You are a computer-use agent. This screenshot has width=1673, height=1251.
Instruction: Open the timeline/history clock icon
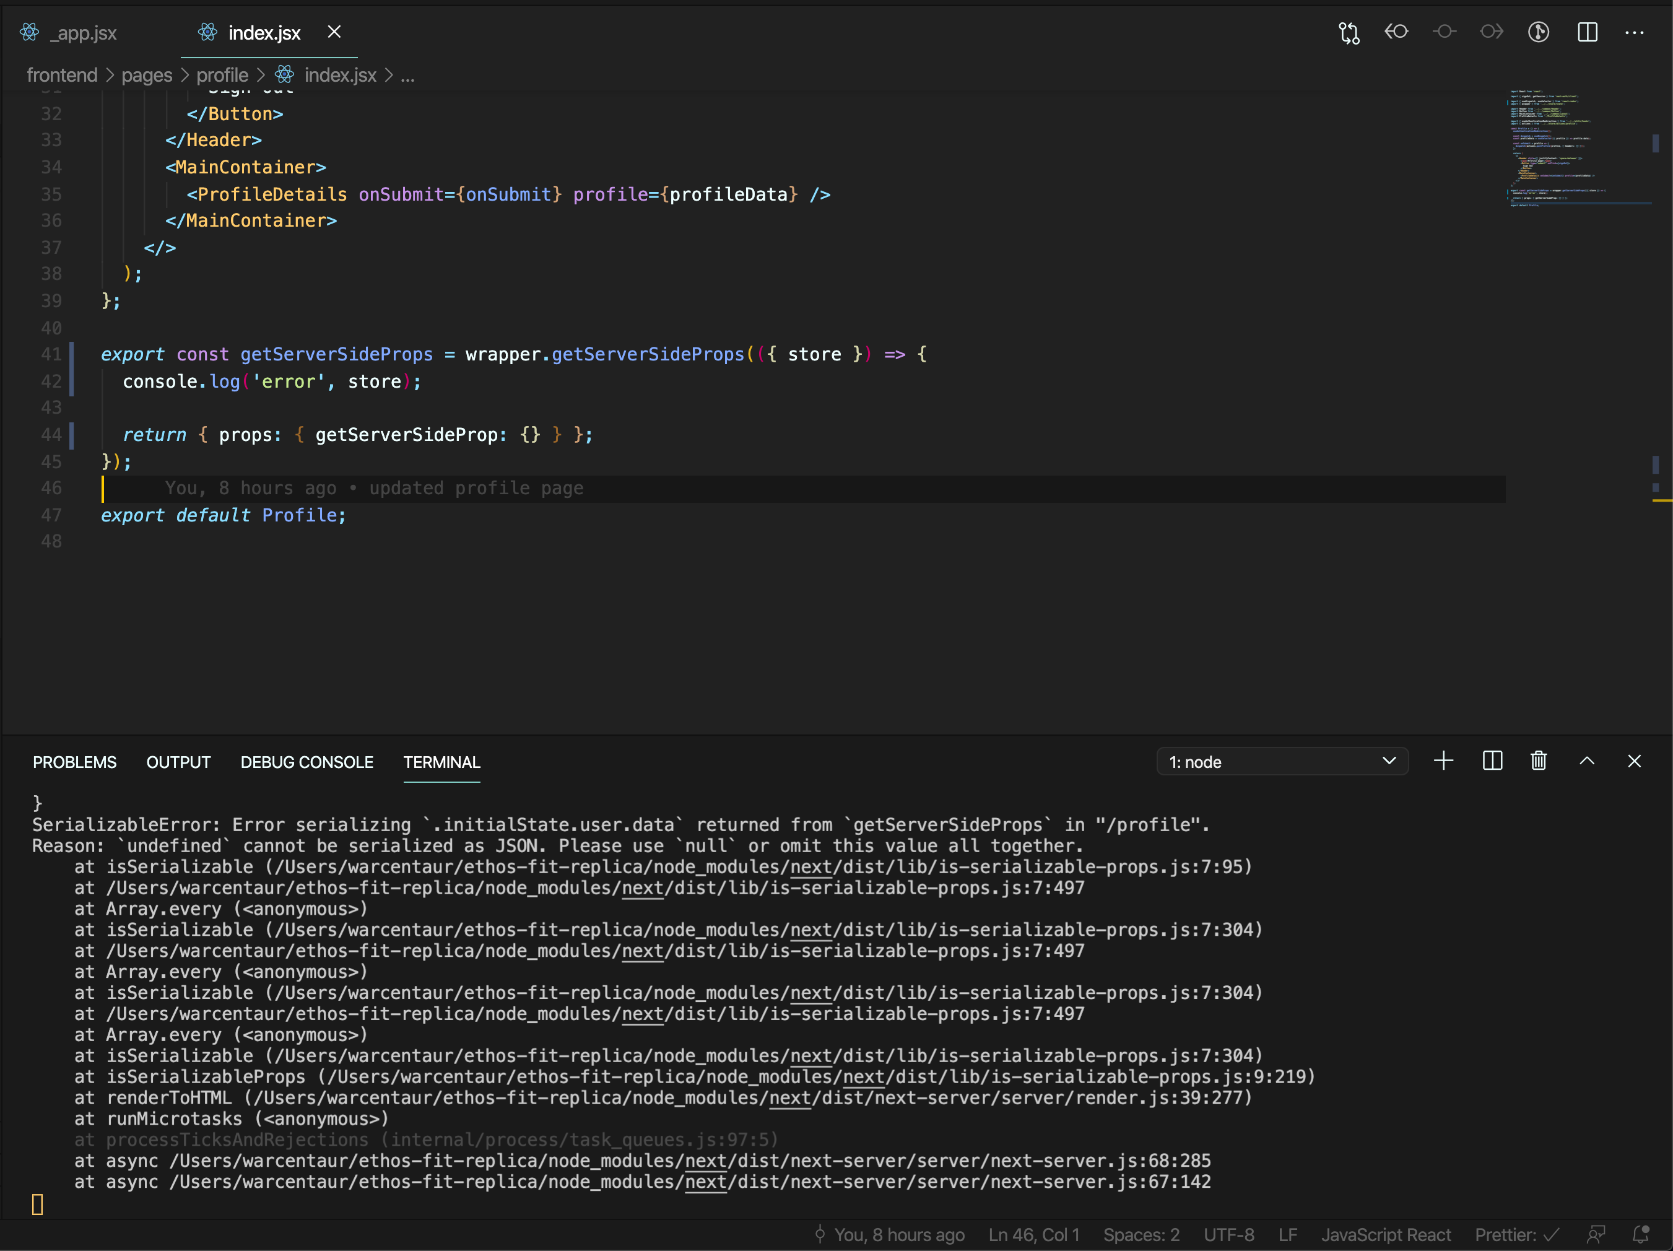pos(1539,32)
